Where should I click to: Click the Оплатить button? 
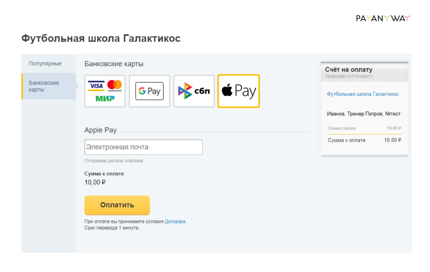click(x=117, y=205)
